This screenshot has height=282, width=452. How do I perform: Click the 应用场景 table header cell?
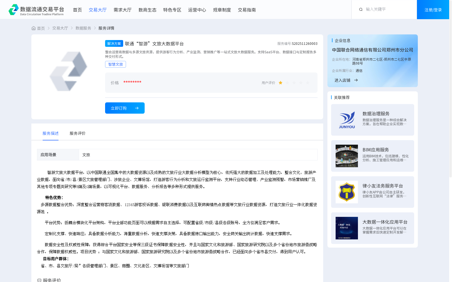[58, 155]
